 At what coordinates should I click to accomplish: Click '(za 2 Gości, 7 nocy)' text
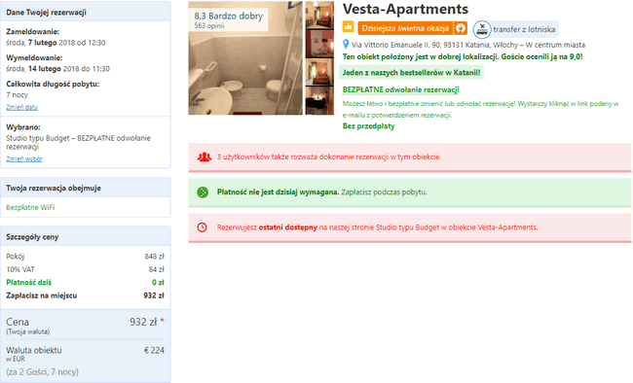(x=43, y=371)
